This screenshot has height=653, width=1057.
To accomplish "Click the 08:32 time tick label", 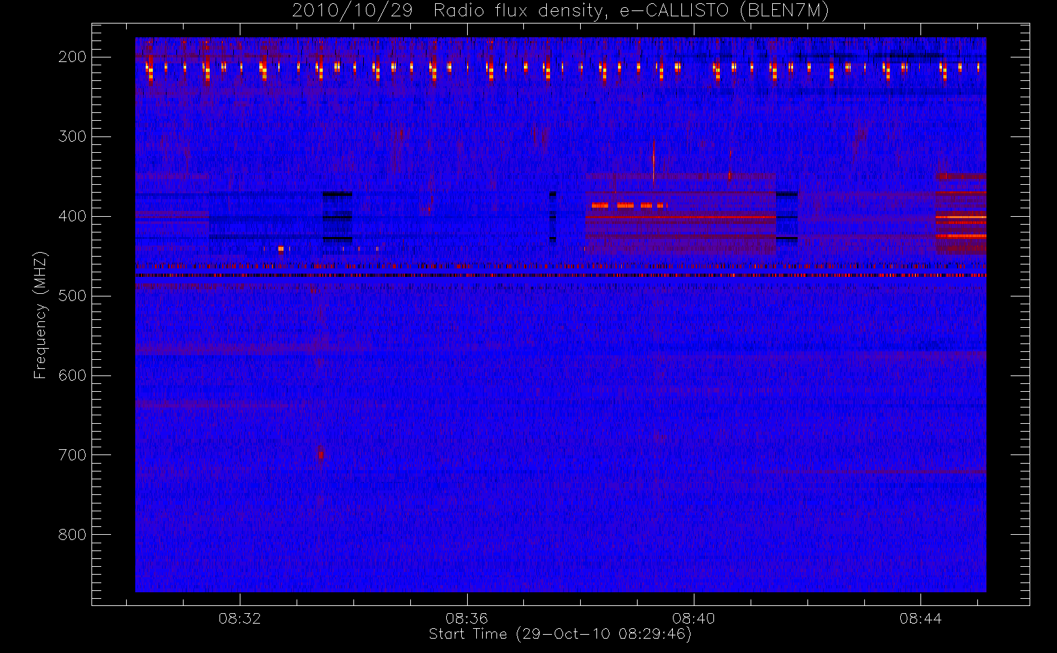I will click(240, 618).
